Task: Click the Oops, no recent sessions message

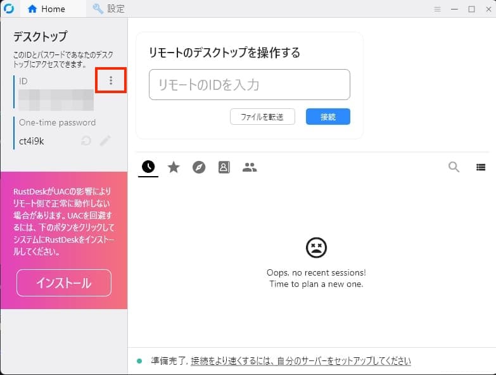Action: pos(316,278)
